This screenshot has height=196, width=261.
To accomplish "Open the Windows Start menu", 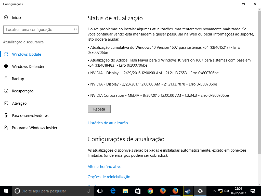I will click(x=6, y=191).
